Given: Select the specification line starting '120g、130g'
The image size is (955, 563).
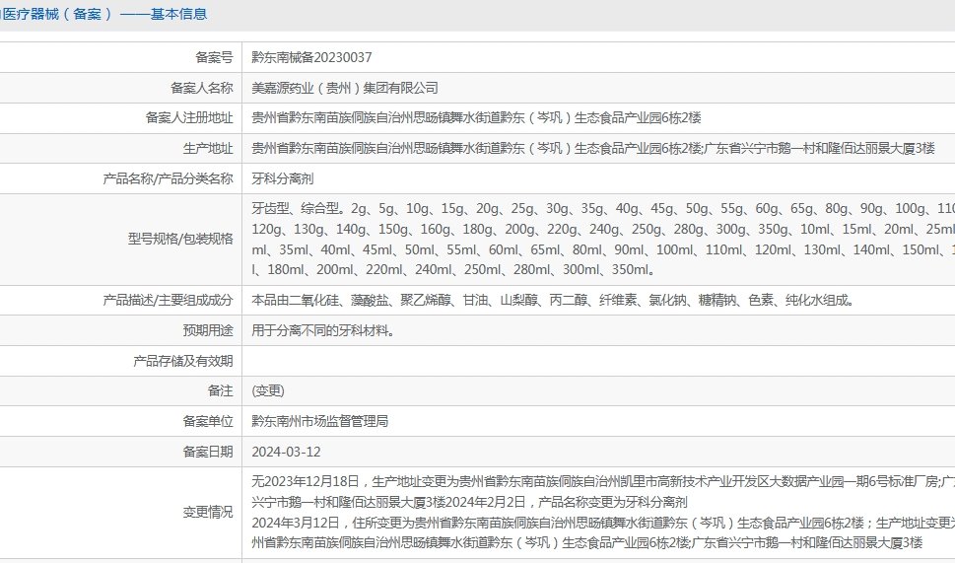Looking at the screenshot, I should (603, 229).
